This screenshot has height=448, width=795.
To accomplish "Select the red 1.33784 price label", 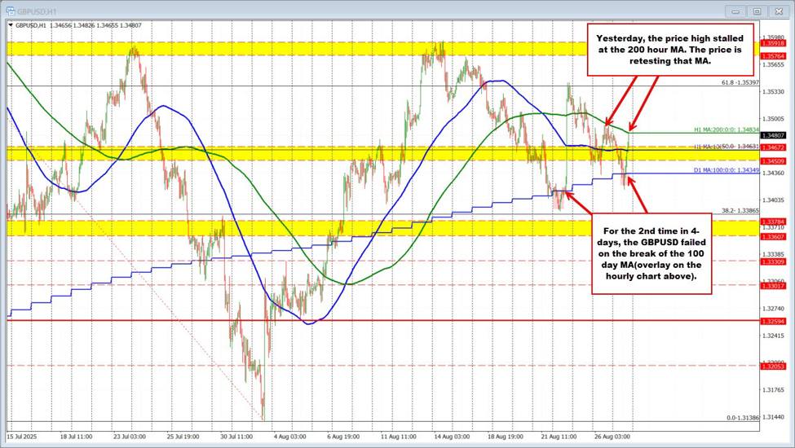I will click(x=773, y=222).
